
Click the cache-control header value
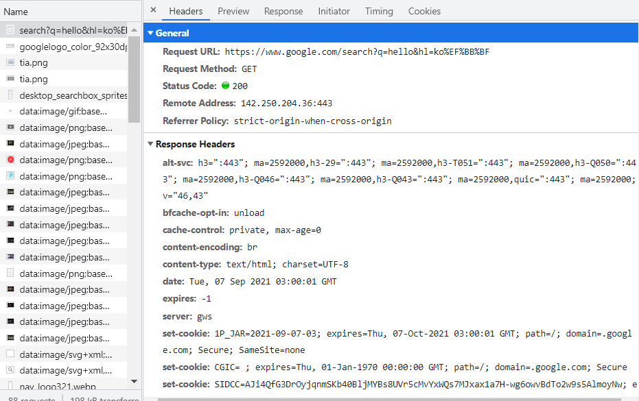[275, 230]
